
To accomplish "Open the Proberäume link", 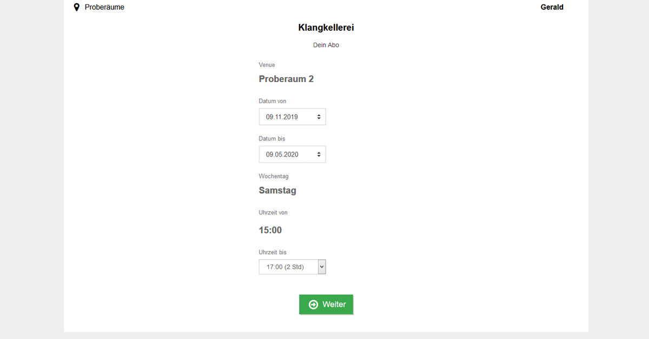I will pos(104,7).
